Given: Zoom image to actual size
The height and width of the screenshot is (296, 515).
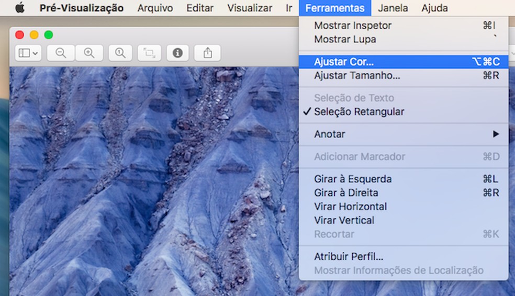Looking at the screenshot, I should tap(120, 53).
